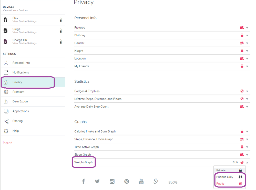Viewport: 256px width, 190px height.
Task: Collapse the Weight Graph privacy dropdown
Action: (x=247, y=162)
